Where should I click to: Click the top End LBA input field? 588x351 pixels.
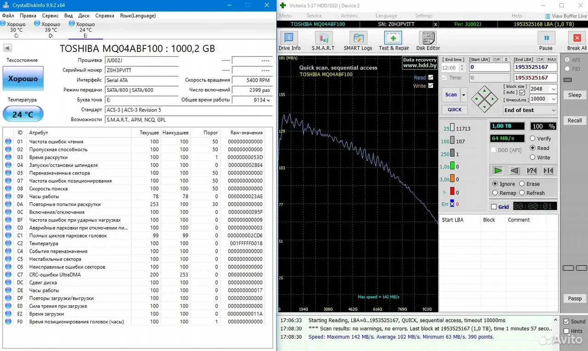(x=536, y=67)
